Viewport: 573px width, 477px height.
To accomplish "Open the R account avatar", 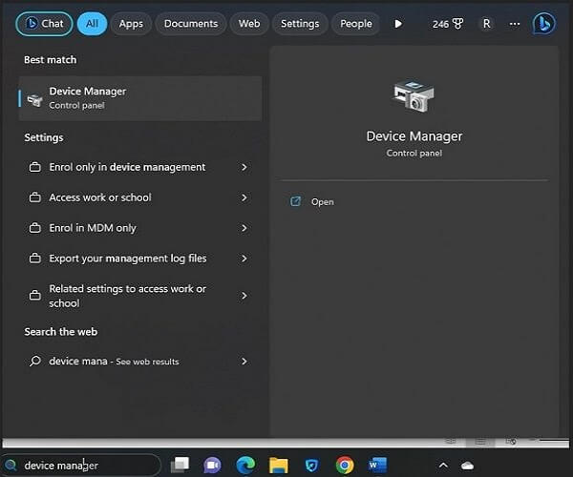I will pyautogui.click(x=486, y=24).
